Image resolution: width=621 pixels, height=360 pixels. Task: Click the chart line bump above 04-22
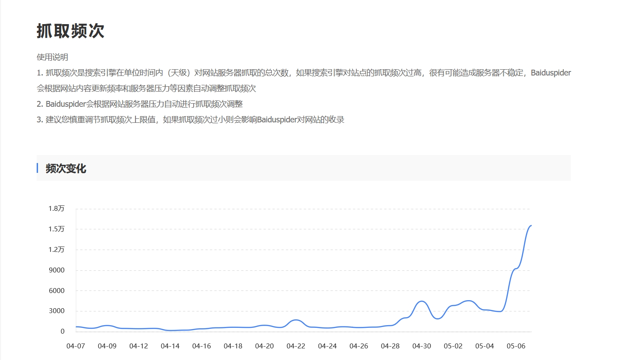[x=296, y=320]
